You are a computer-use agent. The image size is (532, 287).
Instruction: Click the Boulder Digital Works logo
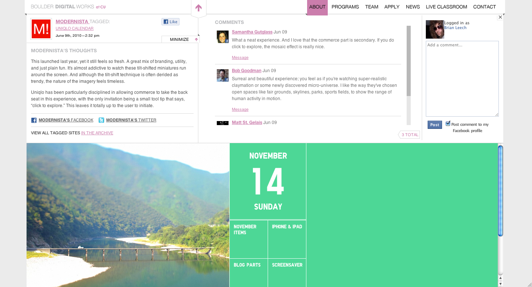pos(68,7)
